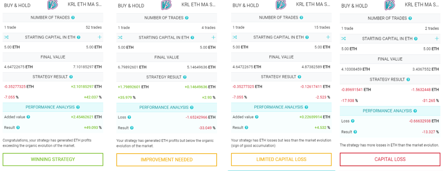Click the shuffle icon in the third panel
The height and width of the screenshot is (171, 443).
coord(235,37)
